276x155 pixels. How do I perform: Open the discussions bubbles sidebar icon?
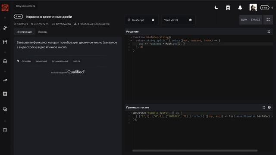tap(5, 109)
